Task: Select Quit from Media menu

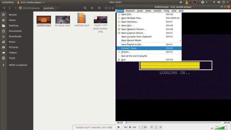Action: pos(149,60)
